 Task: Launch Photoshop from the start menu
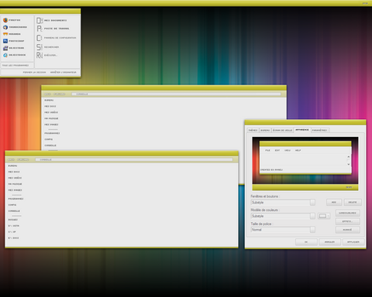pos(5,41)
